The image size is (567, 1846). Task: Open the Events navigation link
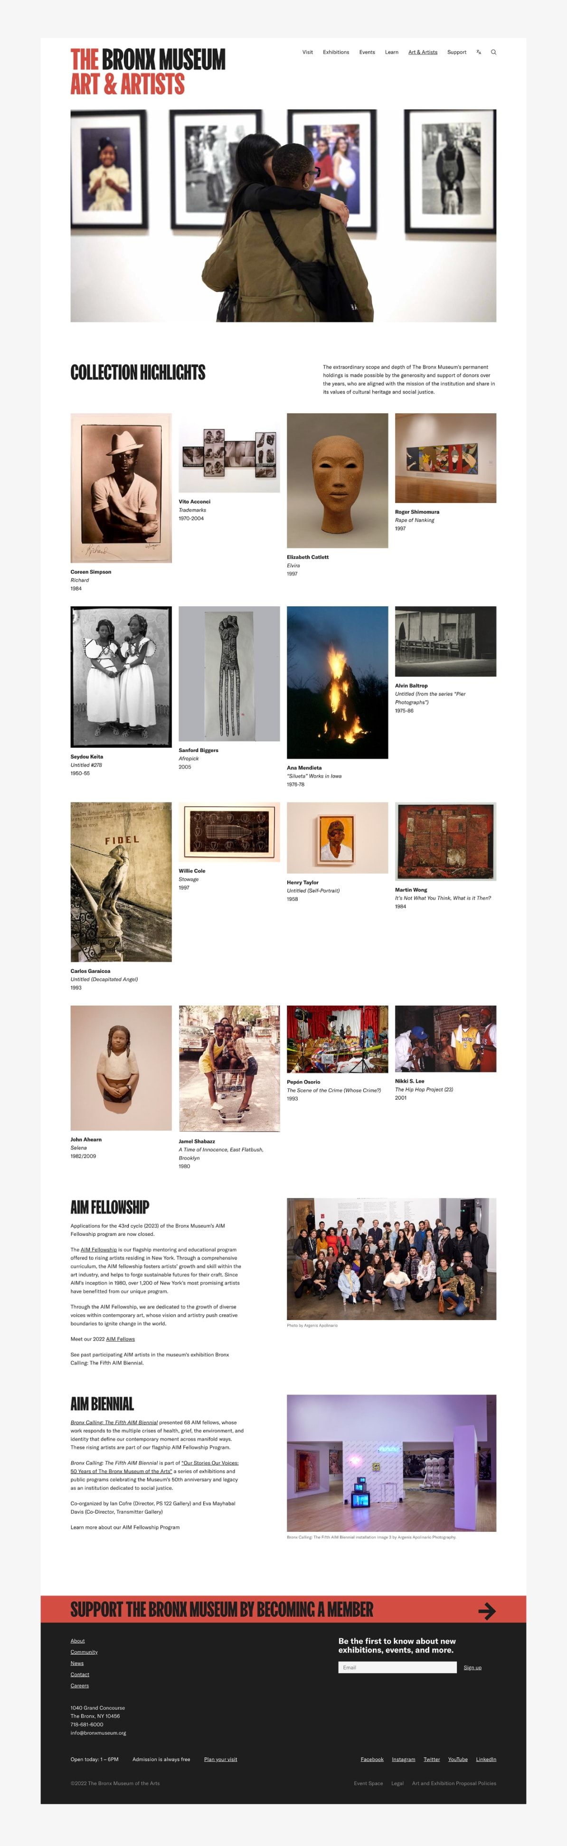click(367, 52)
